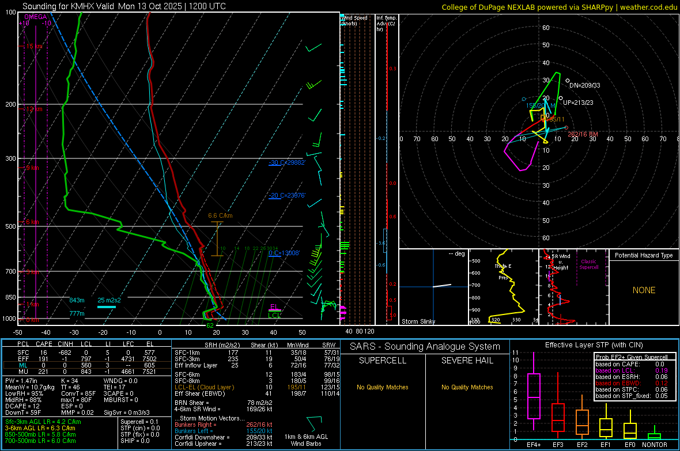The height and width of the screenshot is (451, 680).
Task: Click the surface dewpoint value 62
Action: tap(210, 325)
